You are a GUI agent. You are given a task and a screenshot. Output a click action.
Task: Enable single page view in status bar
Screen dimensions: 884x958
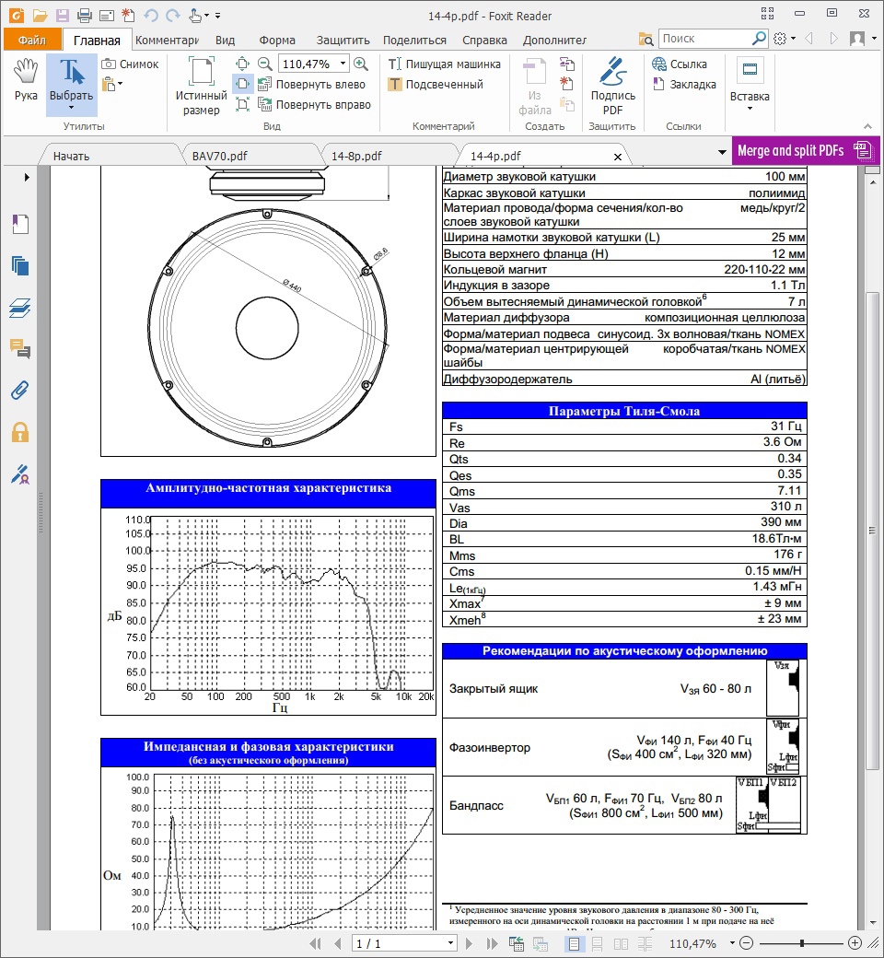573,943
